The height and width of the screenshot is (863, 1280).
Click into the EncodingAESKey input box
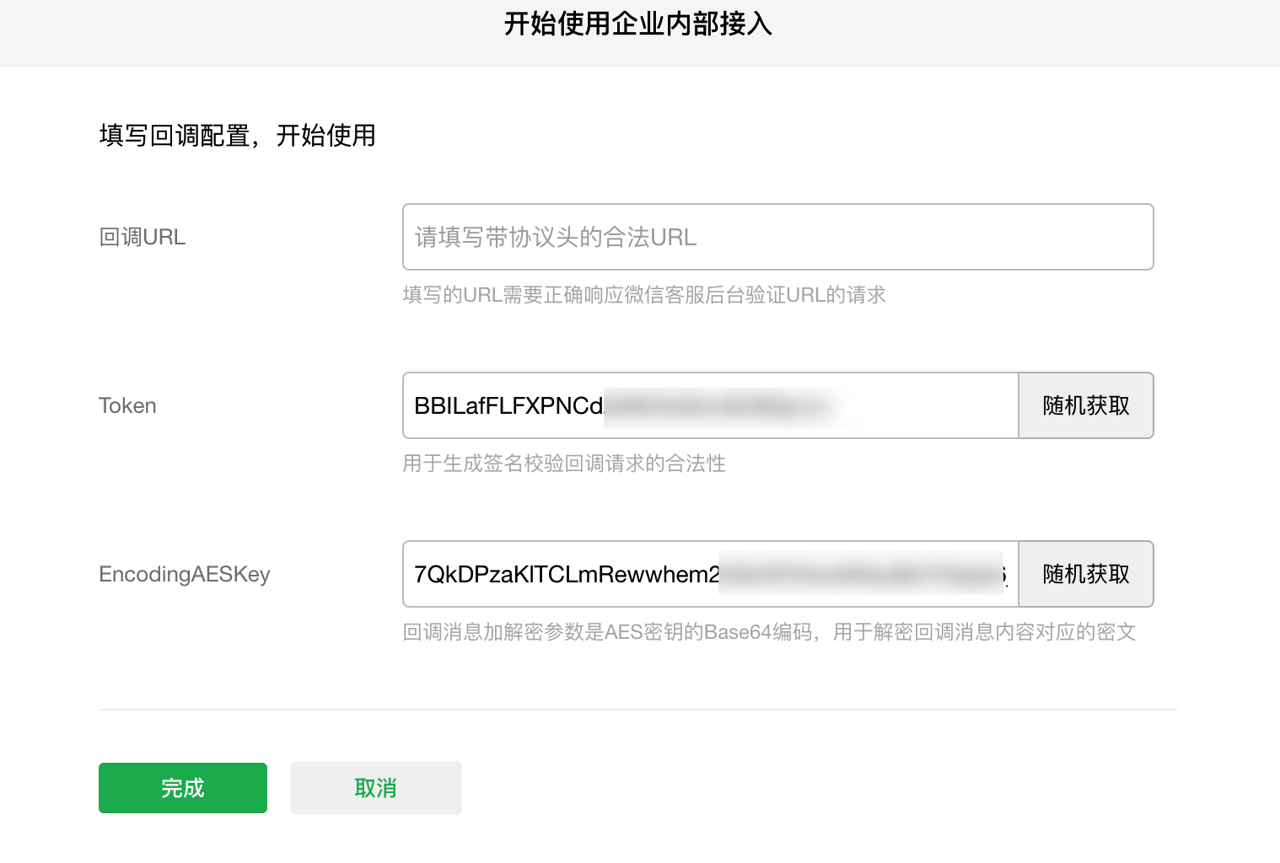(x=711, y=574)
